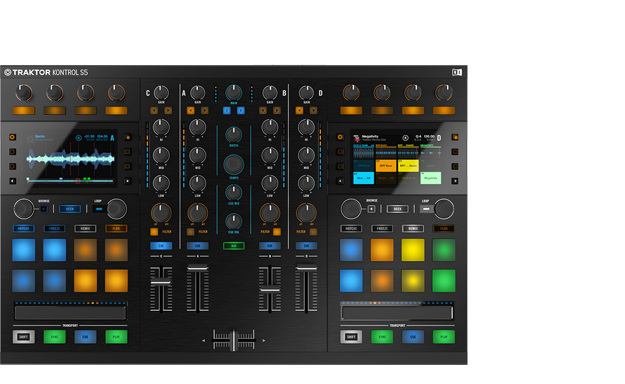The height and width of the screenshot is (384, 625).
Task: Enable headphone CUE on channel B
Action: [x=270, y=246]
